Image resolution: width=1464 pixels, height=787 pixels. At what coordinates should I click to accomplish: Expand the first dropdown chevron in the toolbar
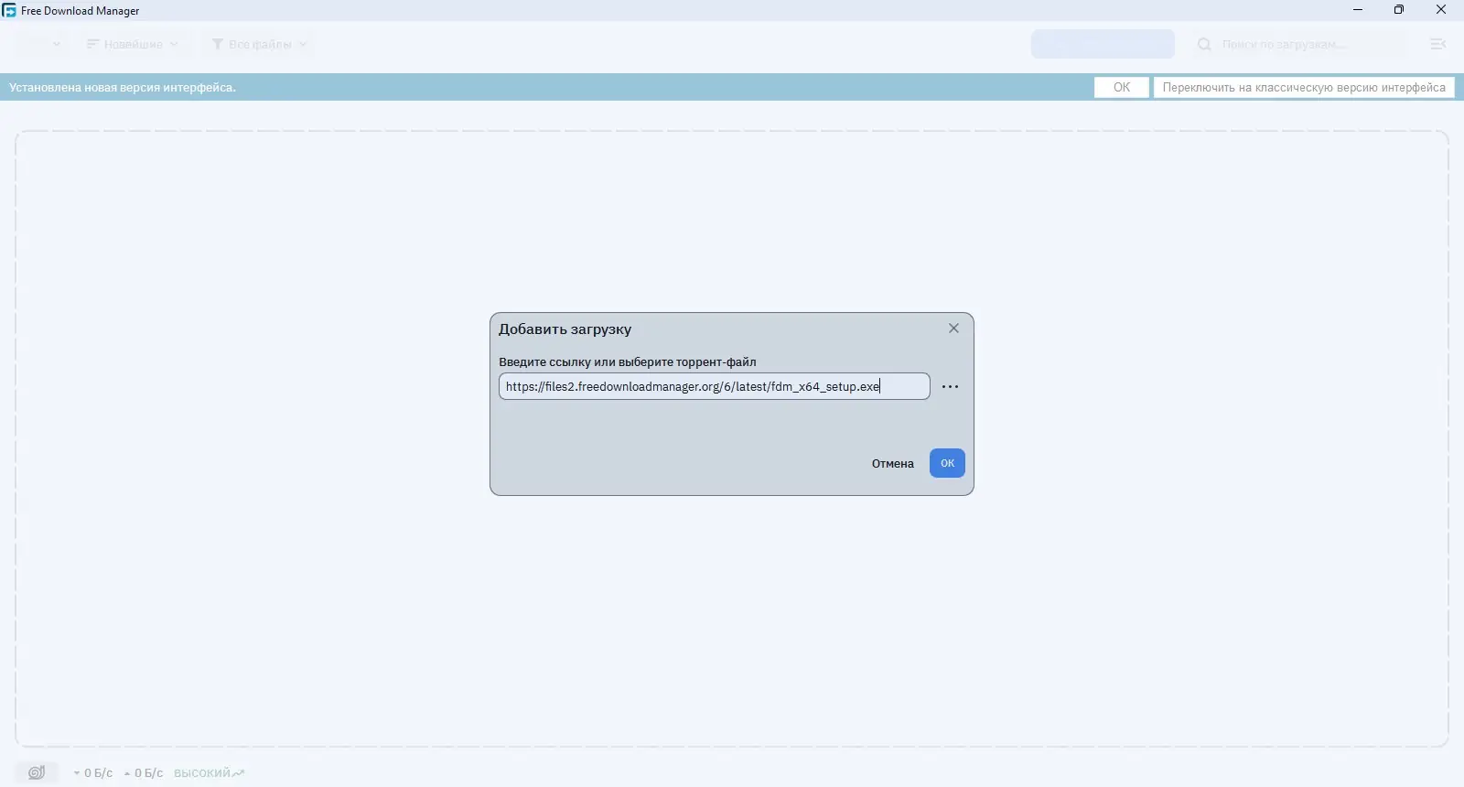coord(57,44)
